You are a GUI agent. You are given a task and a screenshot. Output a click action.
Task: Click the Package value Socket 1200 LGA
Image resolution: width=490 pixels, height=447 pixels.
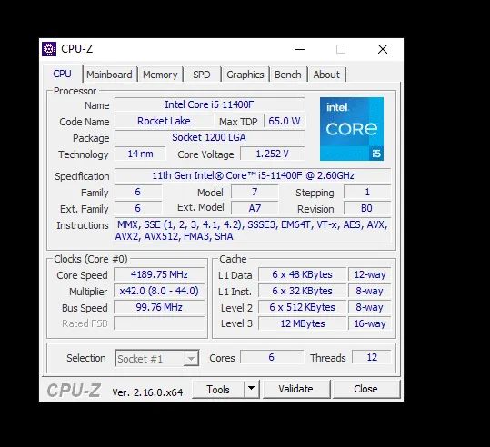[209, 137]
